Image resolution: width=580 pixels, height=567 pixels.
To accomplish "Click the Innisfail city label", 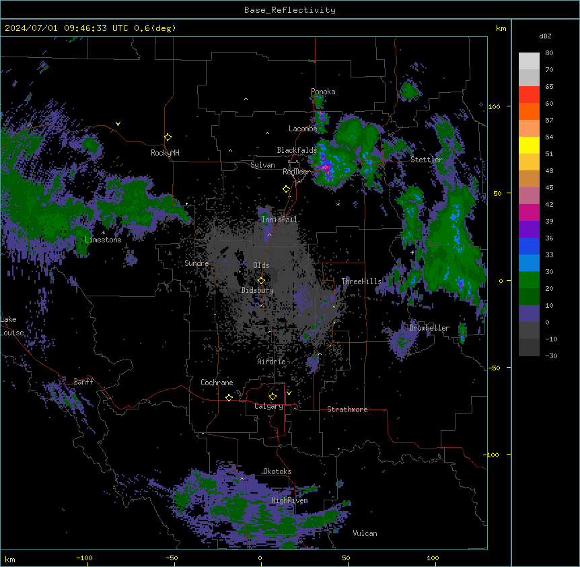I will point(279,220).
